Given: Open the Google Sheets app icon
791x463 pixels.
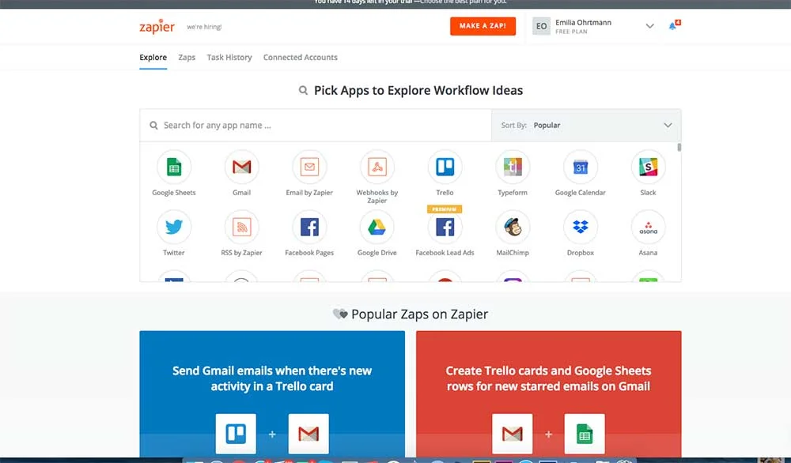Looking at the screenshot, I should [x=174, y=167].
